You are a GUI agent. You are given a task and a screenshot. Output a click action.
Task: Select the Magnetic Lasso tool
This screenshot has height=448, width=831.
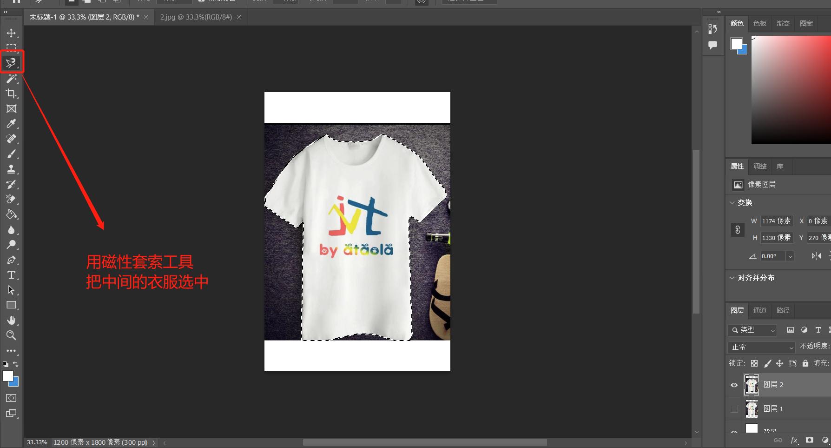[x=11, y=63]
